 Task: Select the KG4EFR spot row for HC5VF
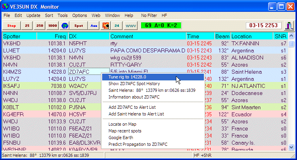click(145, 114)
